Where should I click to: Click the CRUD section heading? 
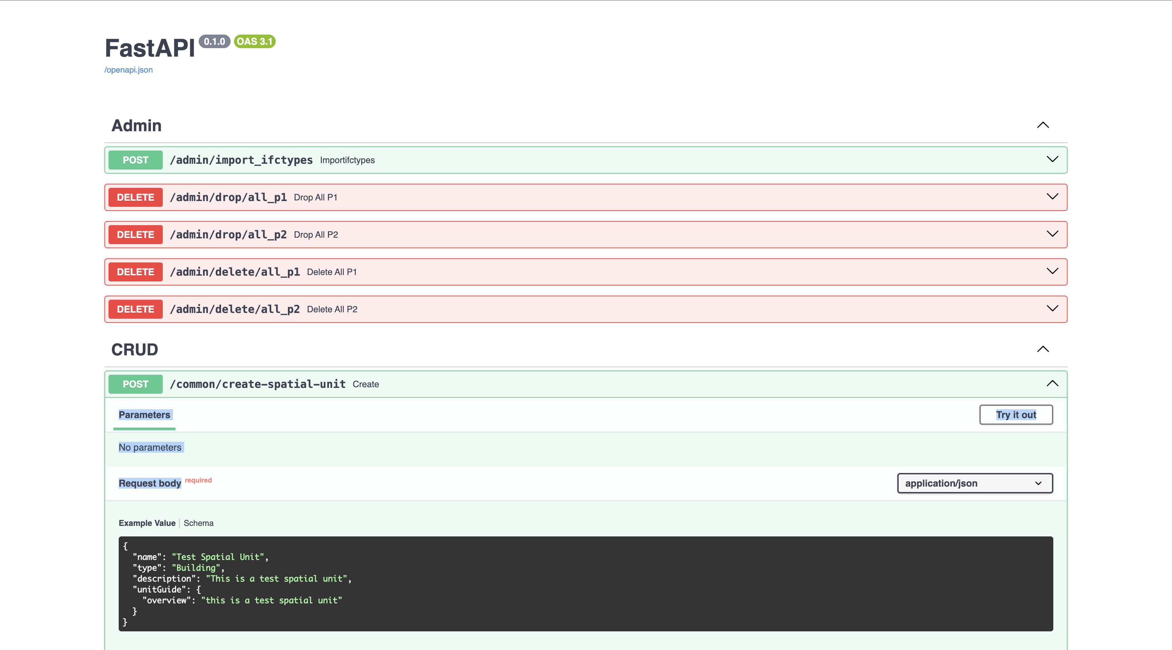135,350
